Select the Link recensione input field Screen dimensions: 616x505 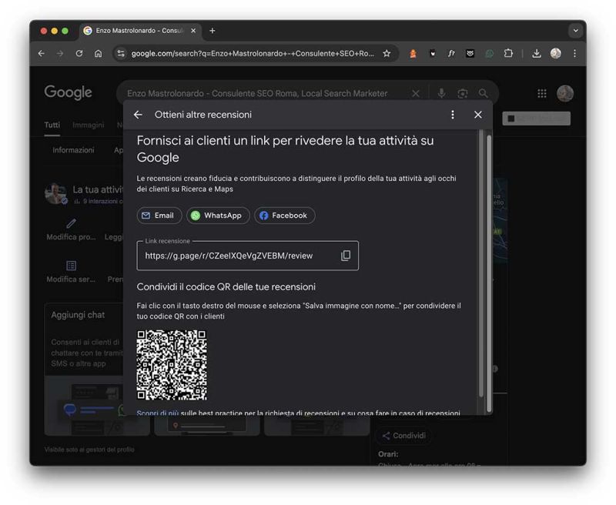click(x=231, y=255)
